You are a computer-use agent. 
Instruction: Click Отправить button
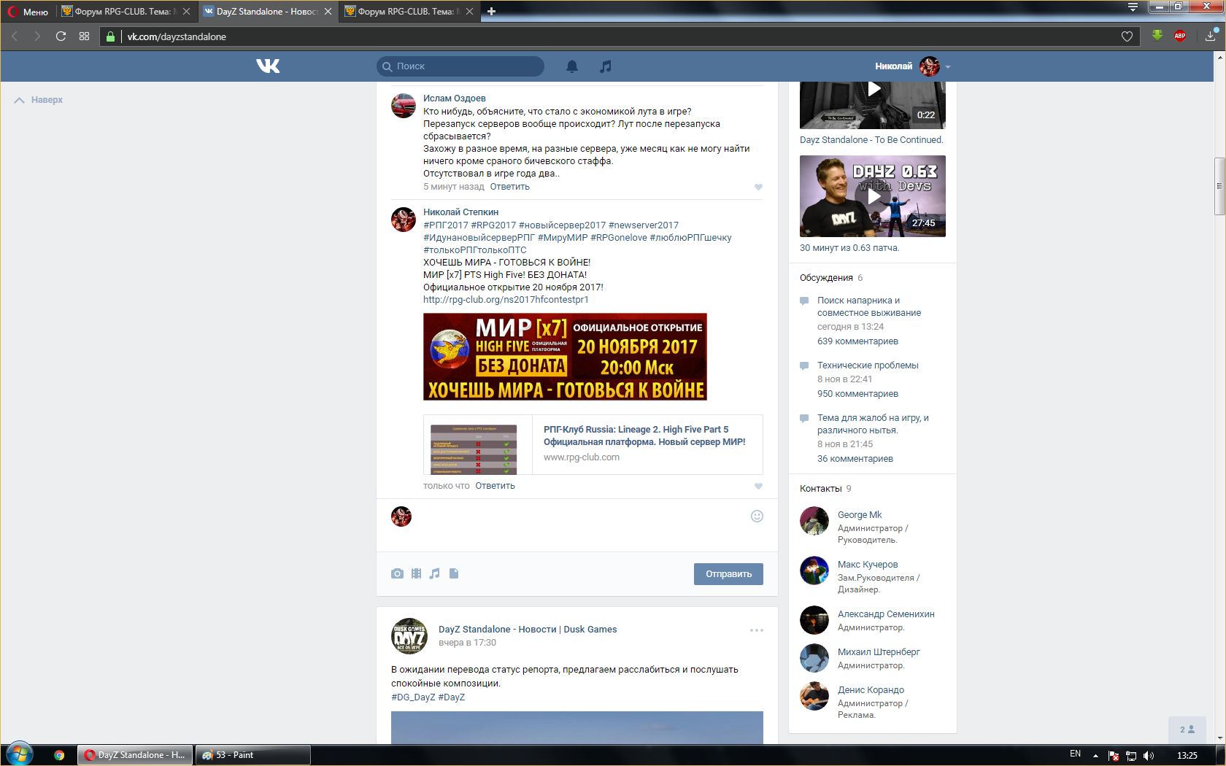tap(728, 574)
